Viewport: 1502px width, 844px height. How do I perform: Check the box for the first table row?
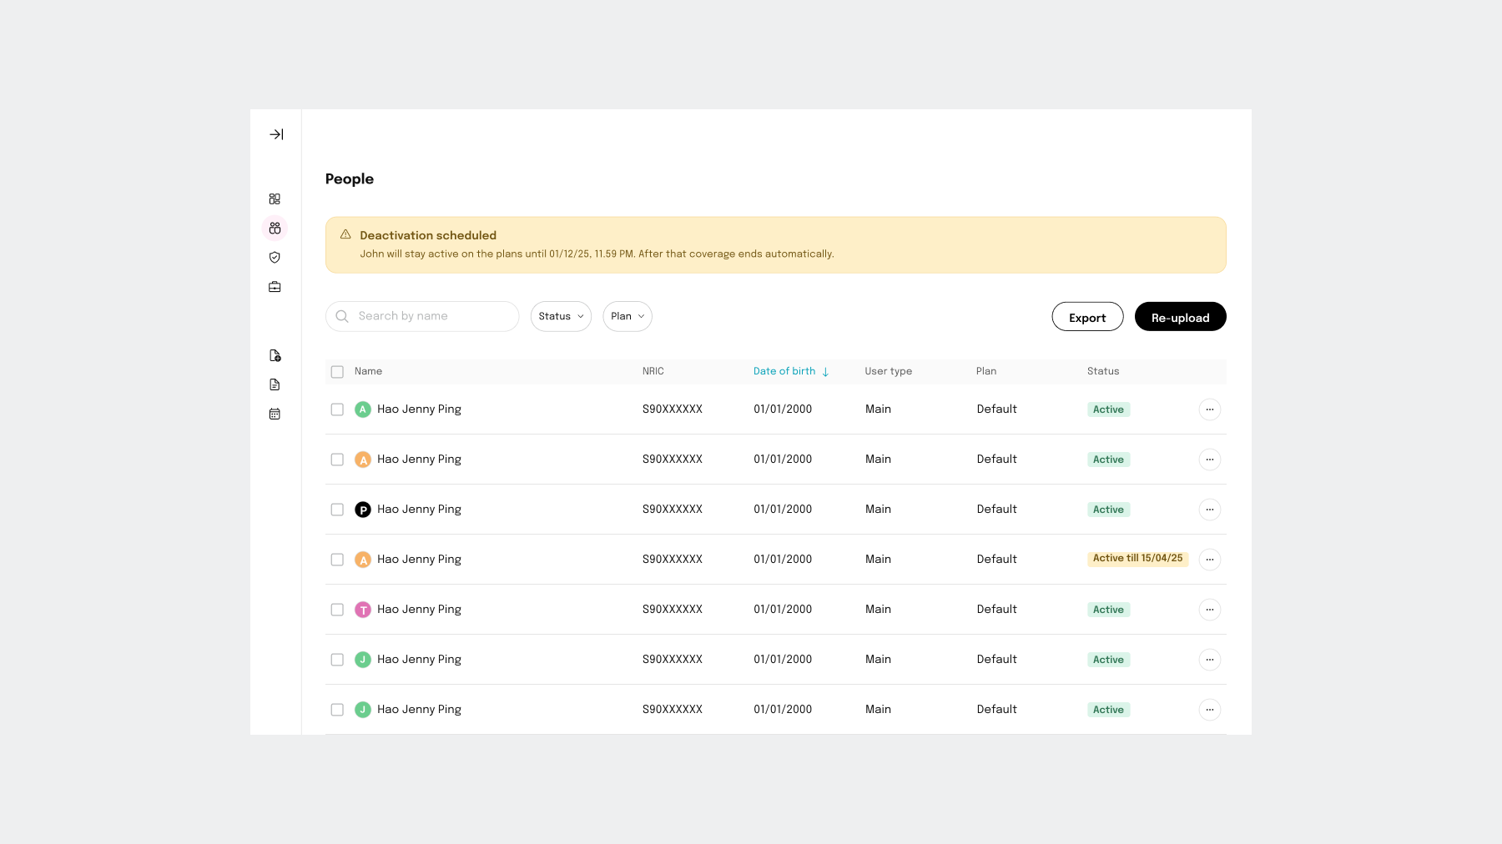tap(337, 409)
